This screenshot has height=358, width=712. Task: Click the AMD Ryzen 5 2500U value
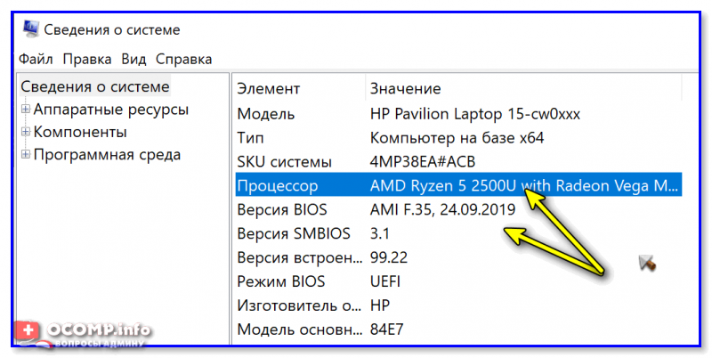[524, 186]
